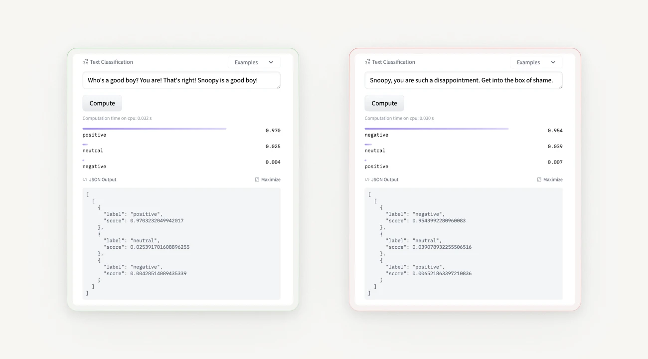Click 'JSON Output' label in left panel
The height and width of the screenshot is (359, 648).
click(x=103, y=179)
